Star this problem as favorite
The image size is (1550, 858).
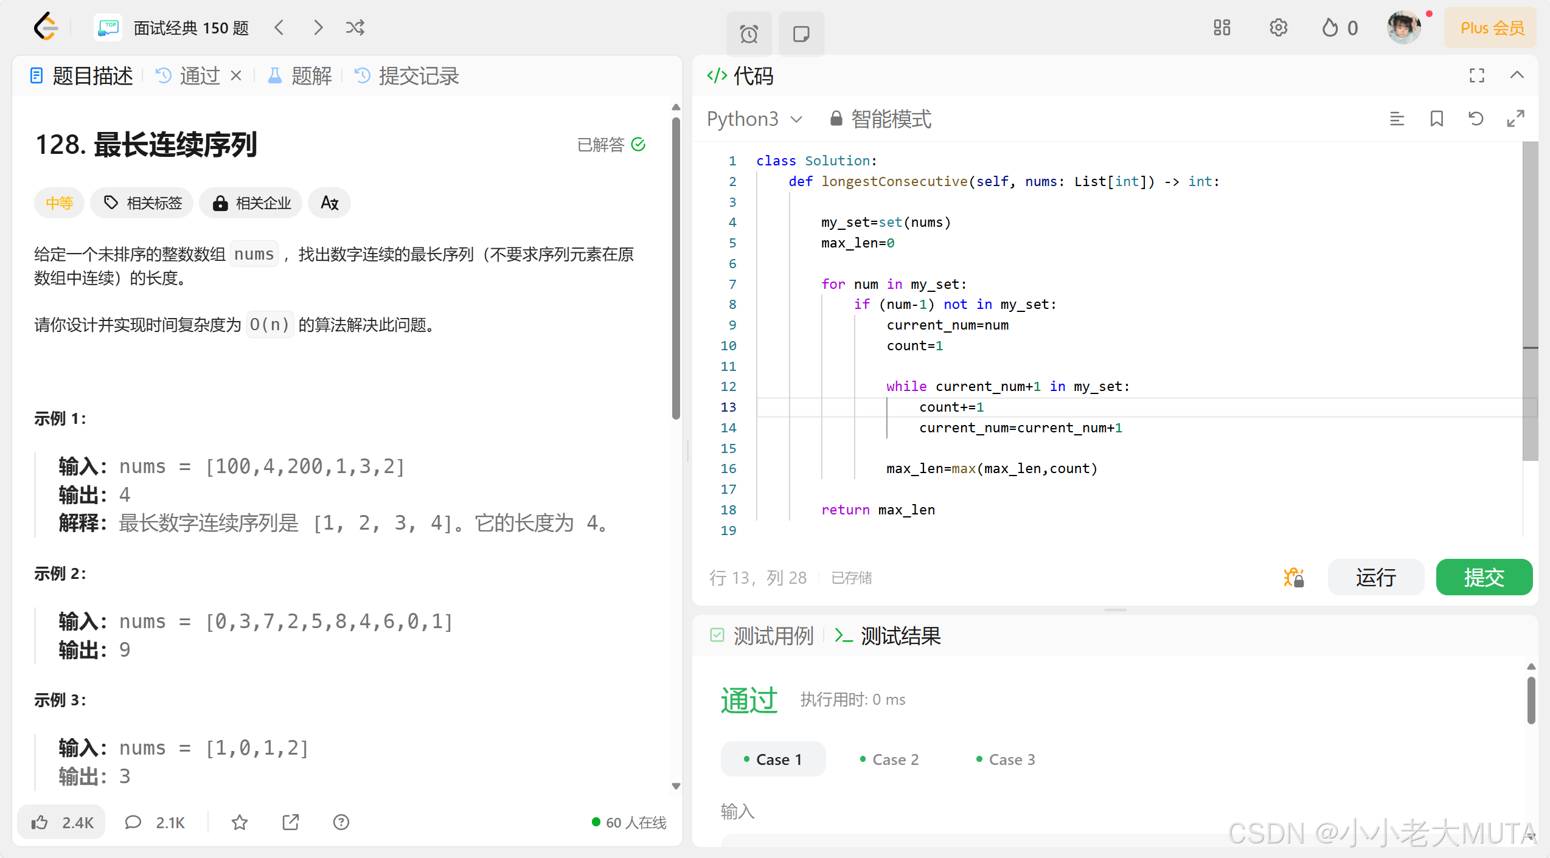pyautogui.click(x=240, y=822)
